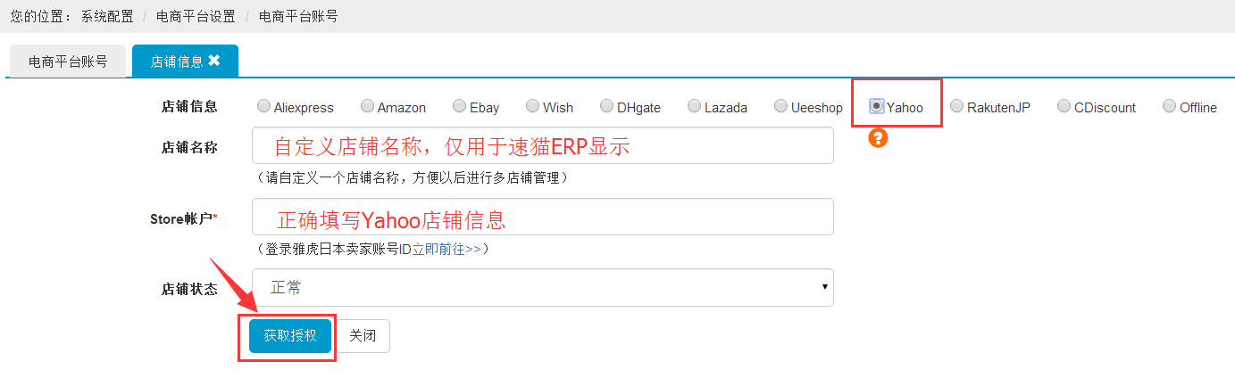Click the orange question mark help icon
Image resolution: width=1235 pixels, height=378 pixels.
pos(878,138)
